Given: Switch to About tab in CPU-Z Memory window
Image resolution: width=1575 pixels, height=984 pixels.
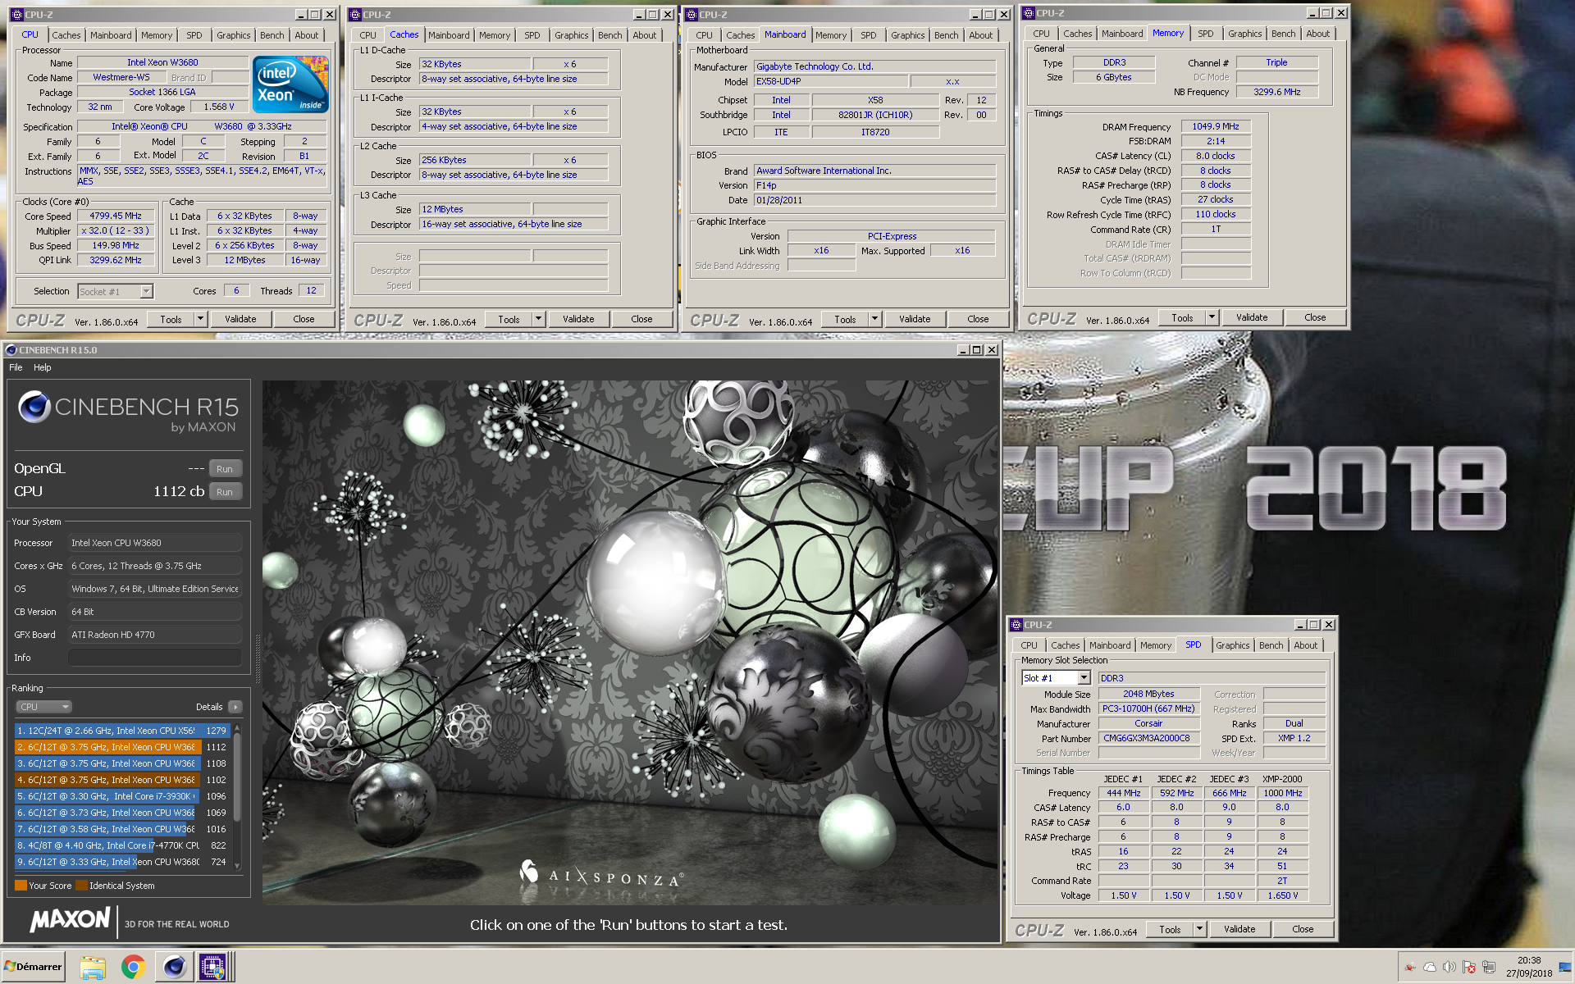Looking at the screenshot, I should (1318, 34).
